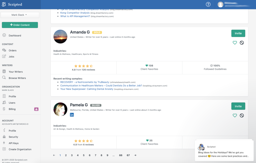The height and width of the screenshot is (163, 256).
Task: Click the Your Writers contact icon
Action: tap(4, 71)
